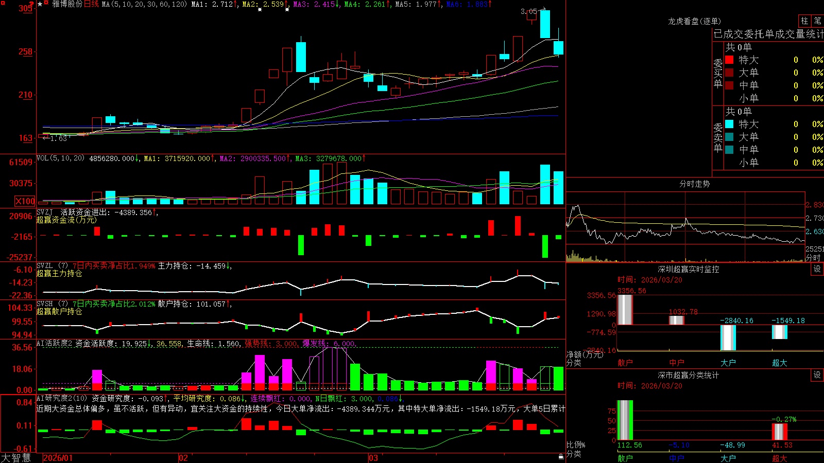Open 设 settings for 深圳超赢实时监控
The width and height of the screenshot is (824, 463).
point(817,269)
